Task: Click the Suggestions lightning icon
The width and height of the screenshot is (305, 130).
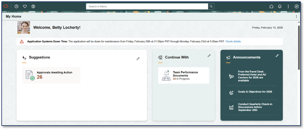Action: coord(24,57)
